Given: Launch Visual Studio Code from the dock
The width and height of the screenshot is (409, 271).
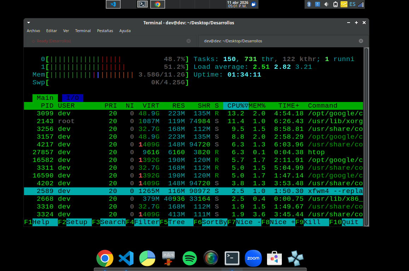Looking at the screenshot, I should pos(126,258).
